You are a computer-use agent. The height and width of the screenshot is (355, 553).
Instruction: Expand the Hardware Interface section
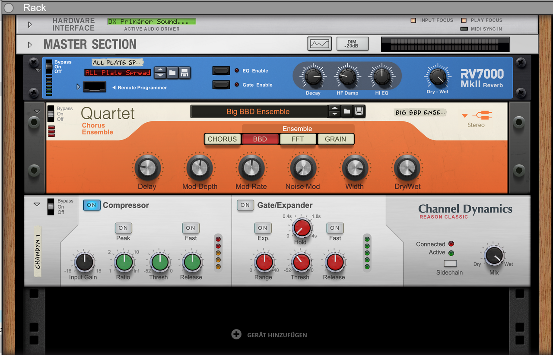click(30, 25)
